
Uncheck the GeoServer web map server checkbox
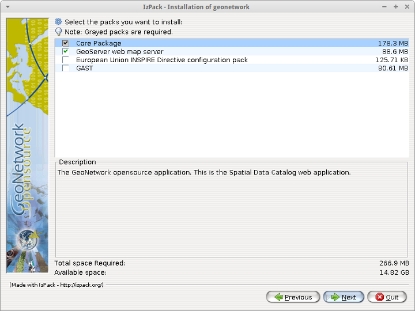[66, 52]
